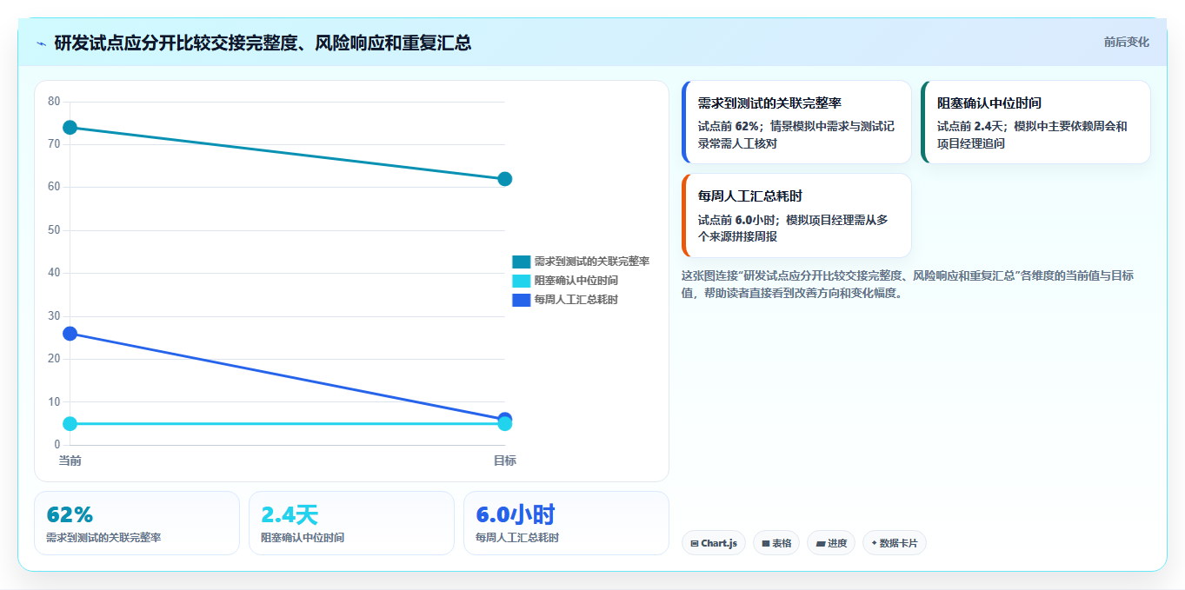Click the icon in the 表格 tag

[x=765, y=543]
